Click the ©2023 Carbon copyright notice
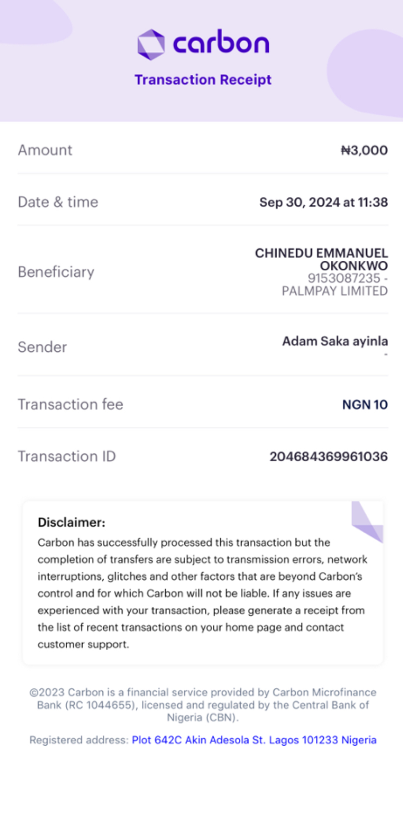Screen dimensions: 403x819 pyautogui.click(x=202, y=705)
